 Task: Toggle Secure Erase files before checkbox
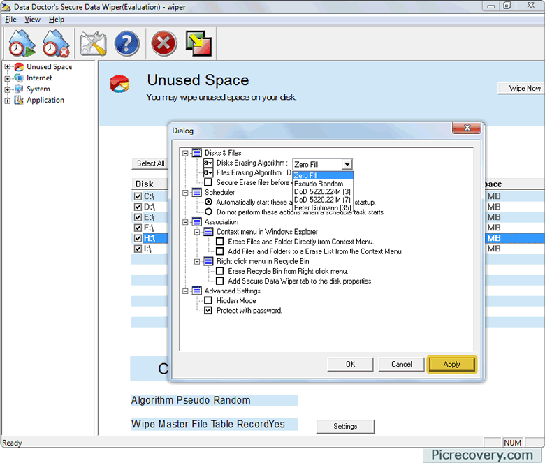208,182
